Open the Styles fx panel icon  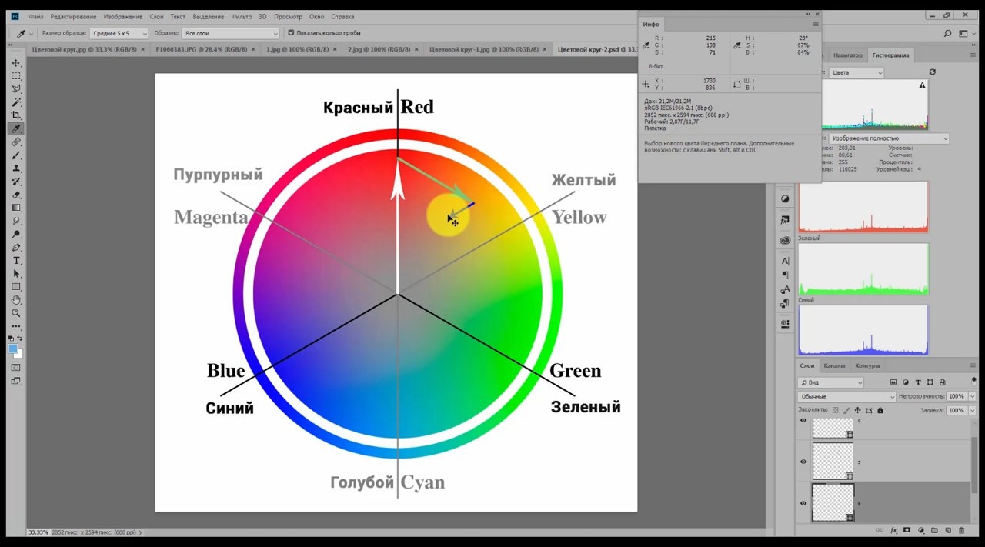(785, 219)
